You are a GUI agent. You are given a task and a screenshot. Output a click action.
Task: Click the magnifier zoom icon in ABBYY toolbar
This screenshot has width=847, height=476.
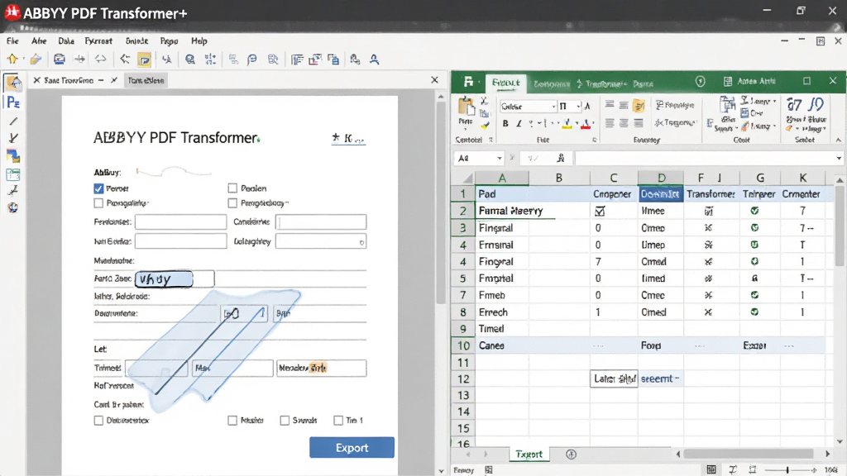(x=190, y=59)
